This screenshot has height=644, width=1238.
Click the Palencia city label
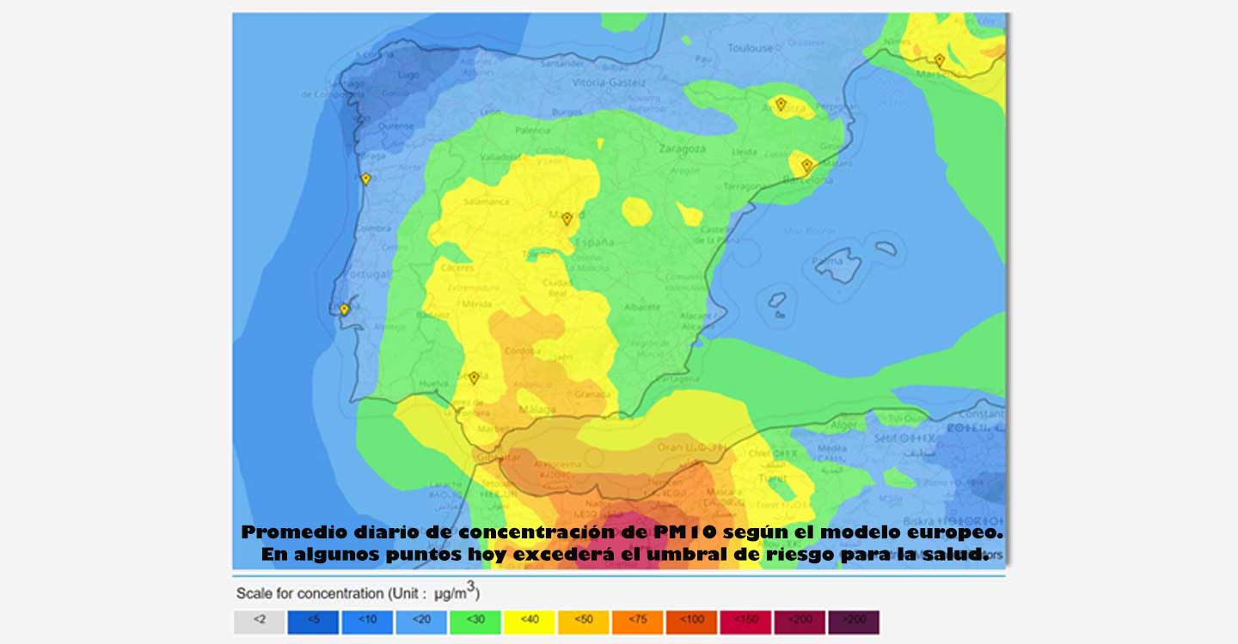coord(532,131)
